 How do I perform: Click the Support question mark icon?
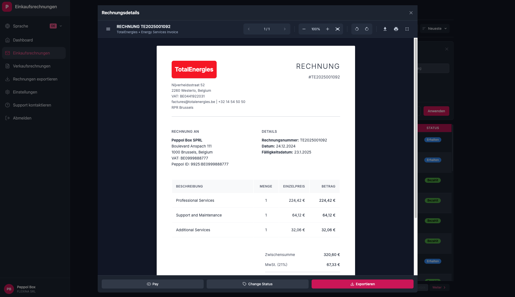(7, 105)
